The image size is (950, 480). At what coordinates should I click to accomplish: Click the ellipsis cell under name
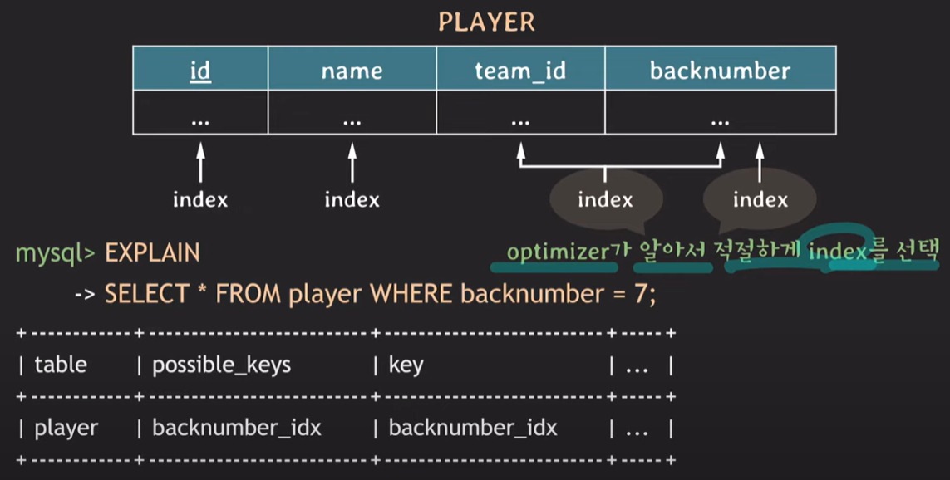[352, 113]
